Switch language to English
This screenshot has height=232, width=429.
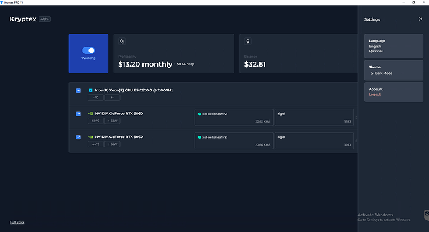click(375, 46)
